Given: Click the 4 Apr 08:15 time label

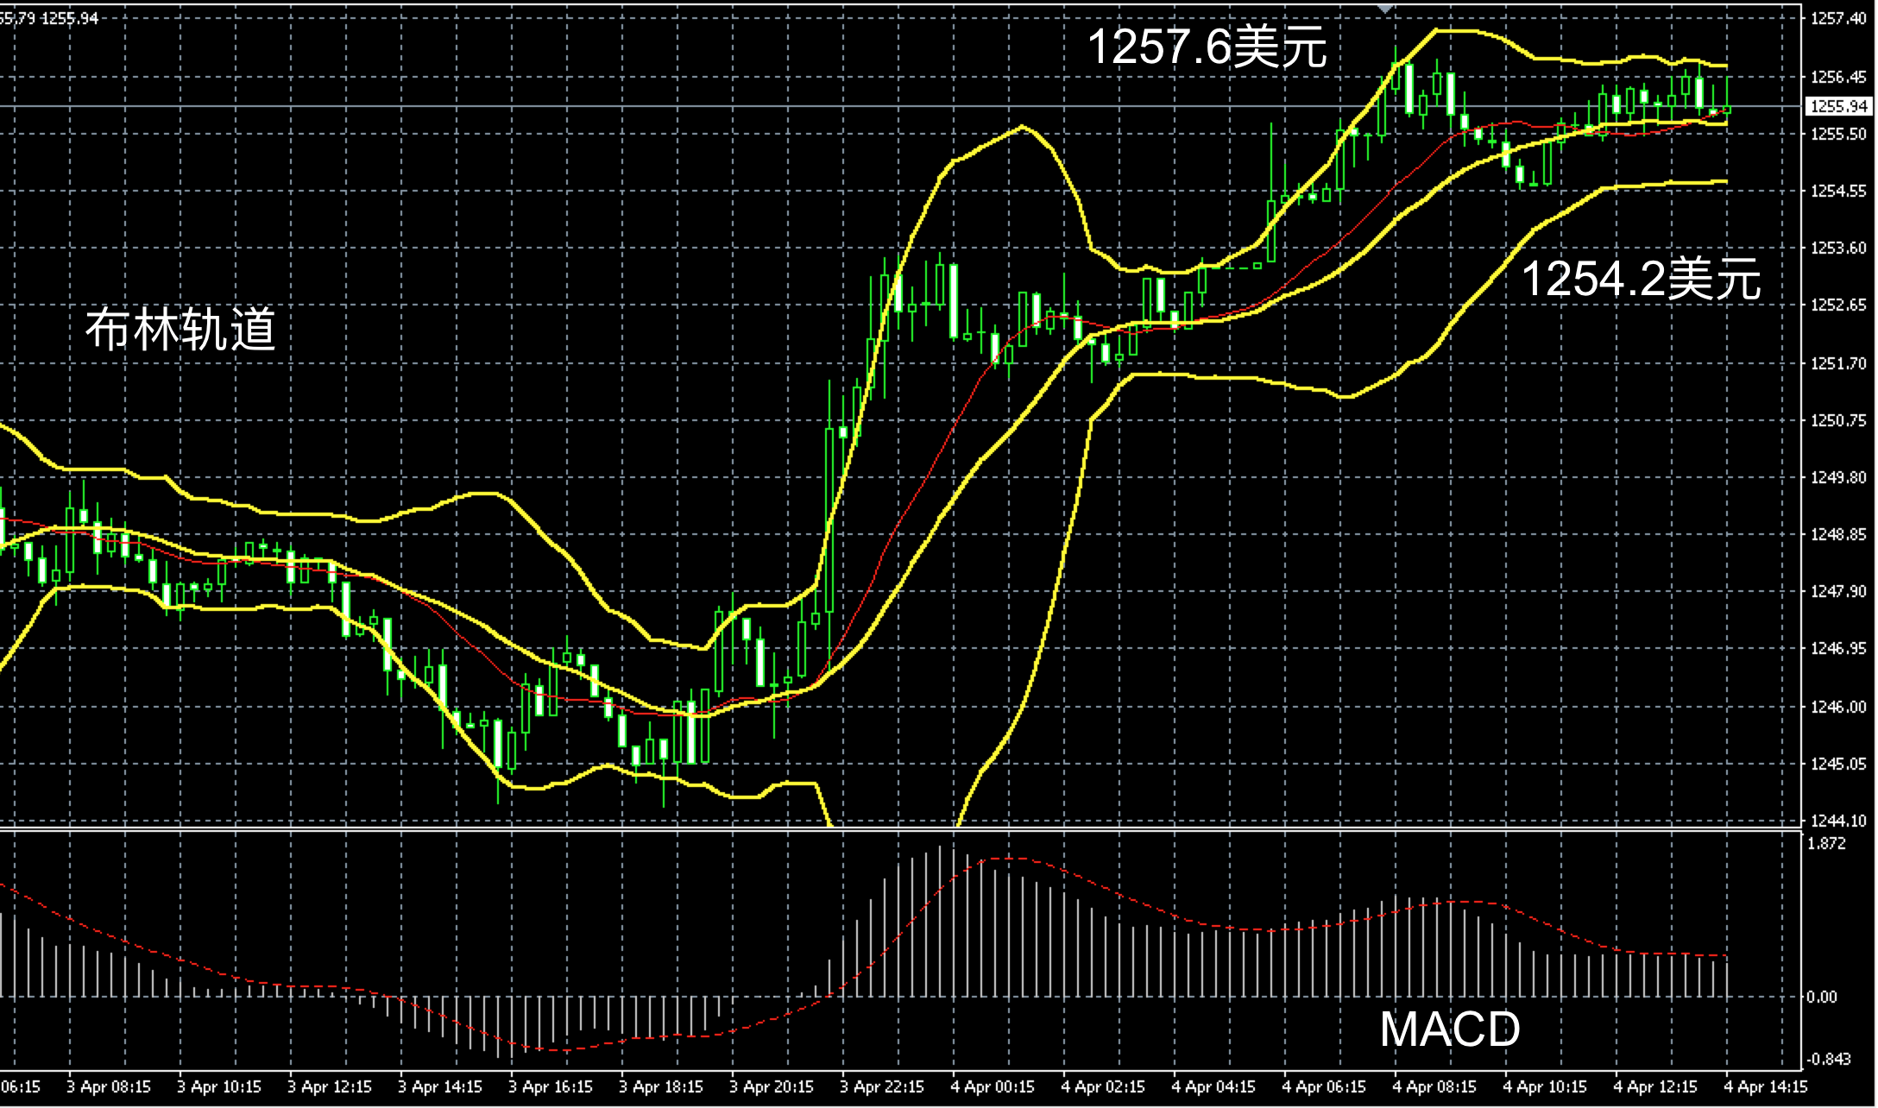Looking at the screenshot, I should click(1434, 1086).
